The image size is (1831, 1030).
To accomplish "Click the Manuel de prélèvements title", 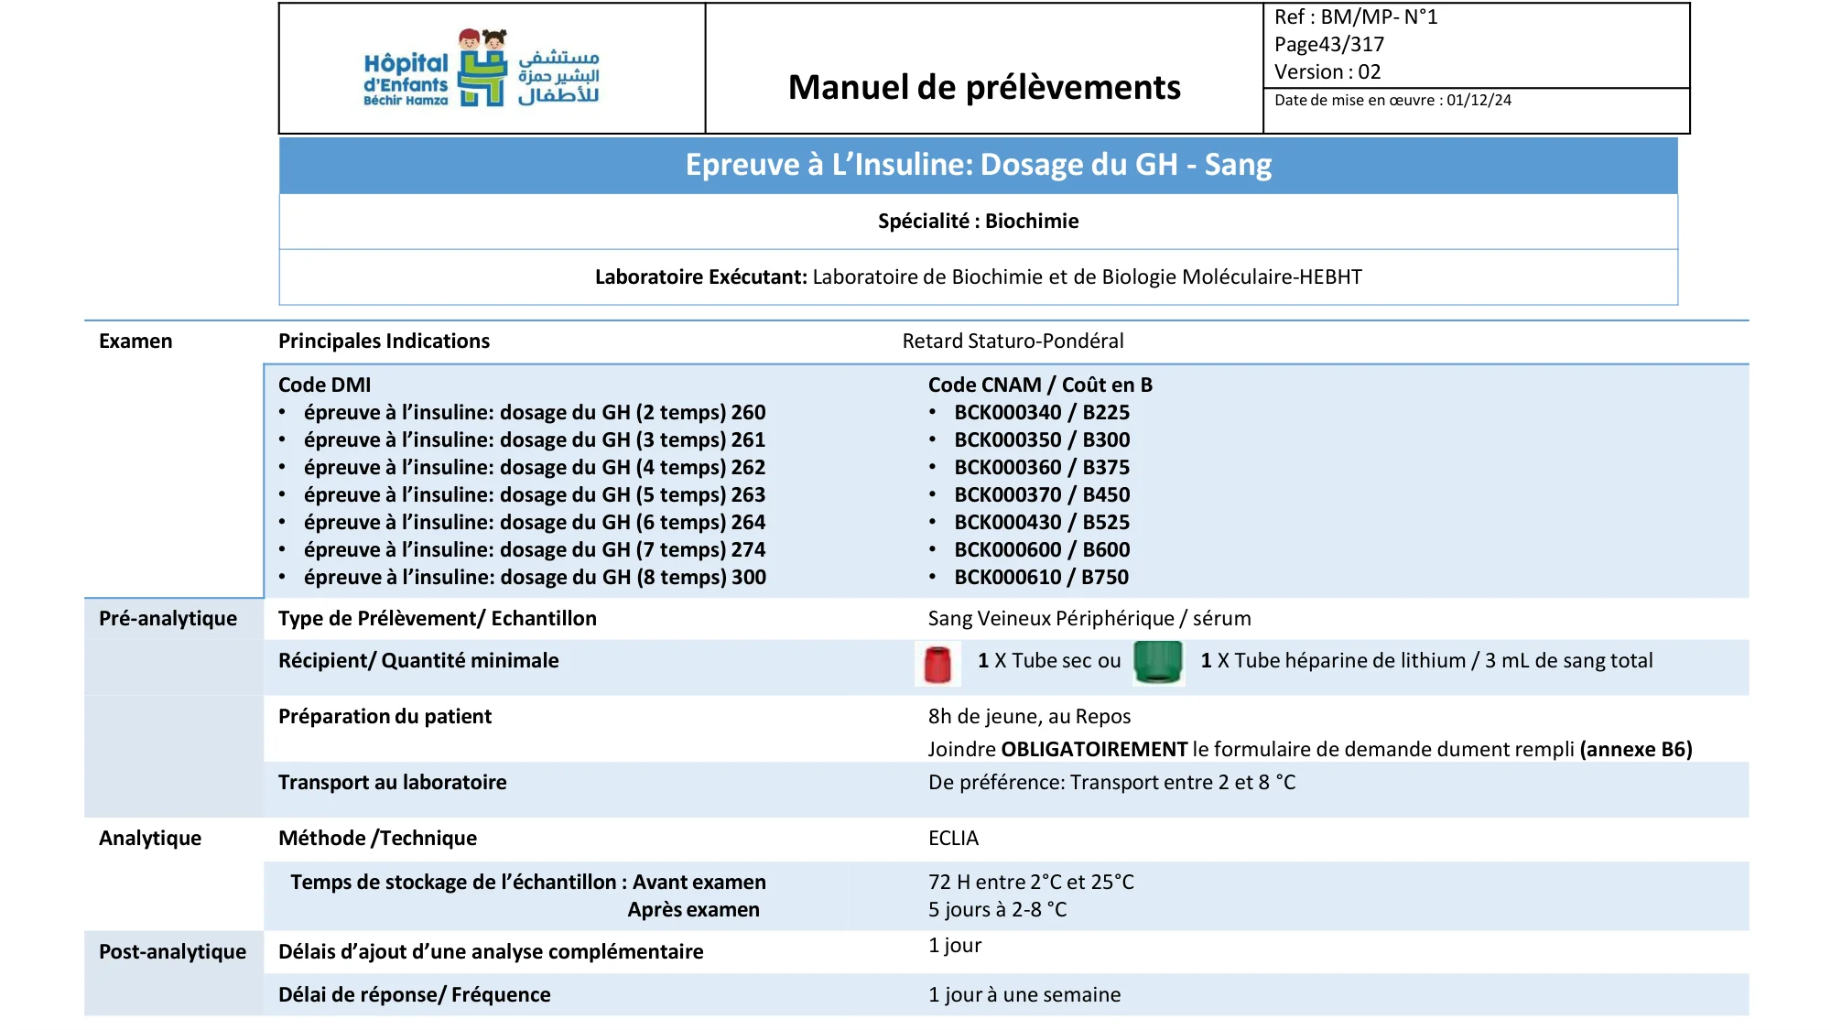I will (x=984, y=87).
